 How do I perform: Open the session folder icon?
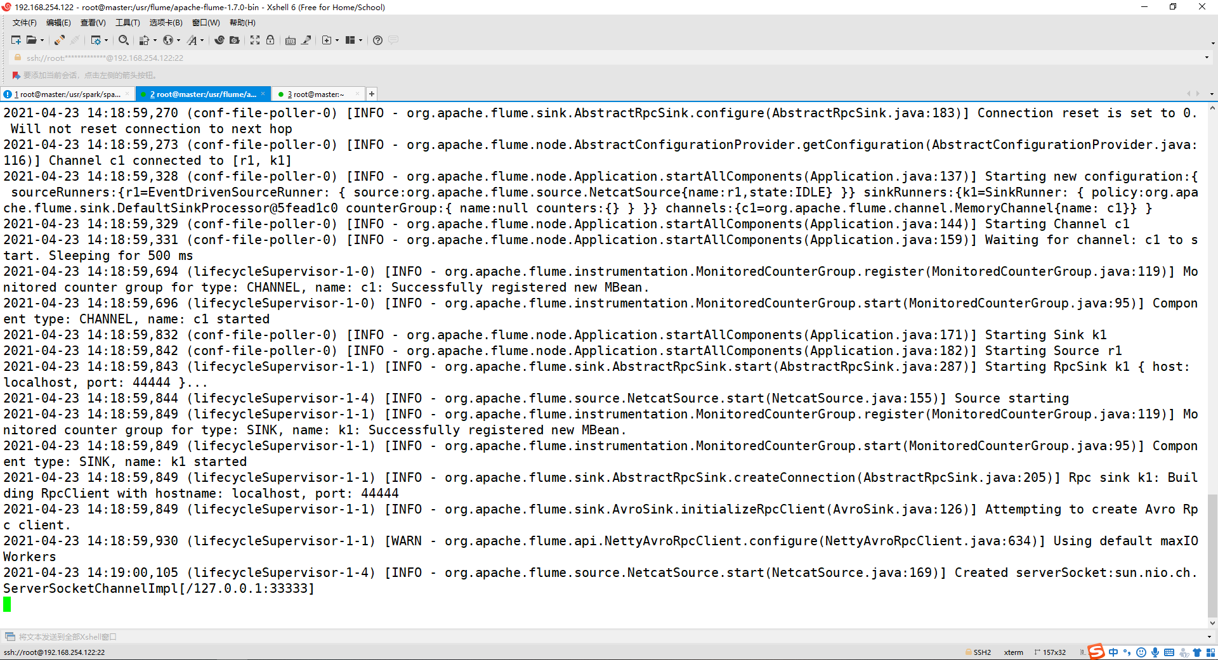coord(31,40)
